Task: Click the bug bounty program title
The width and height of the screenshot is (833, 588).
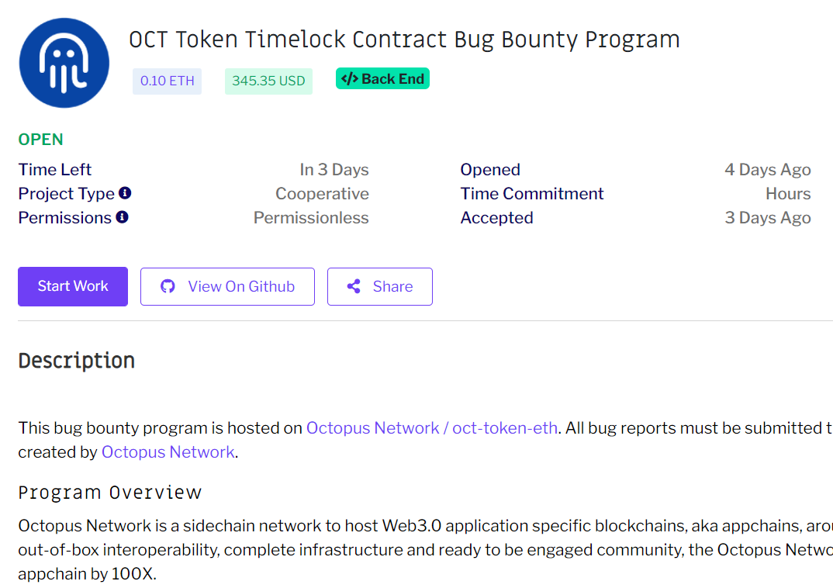Action: coord(404,40)
